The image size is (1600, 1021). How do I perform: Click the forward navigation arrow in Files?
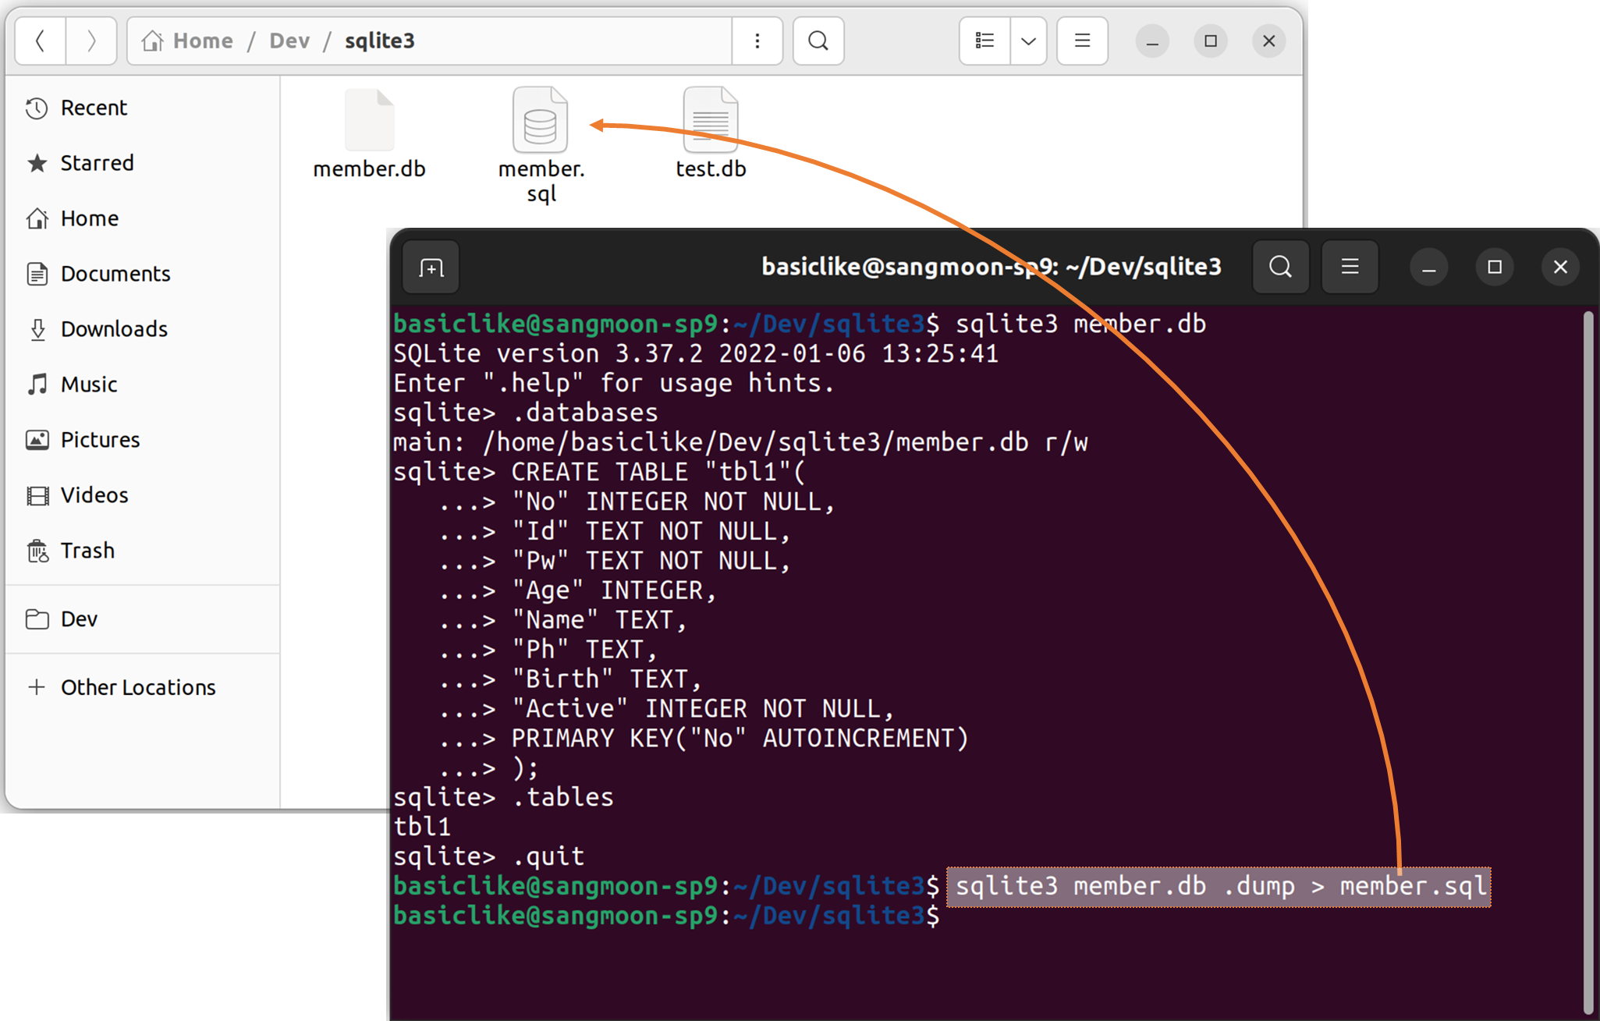(91, 41)
